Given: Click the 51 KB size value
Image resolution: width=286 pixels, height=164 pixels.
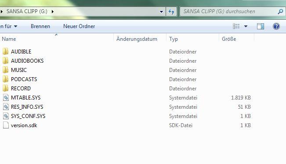Looking at the screenshot, I should point(244,107).
